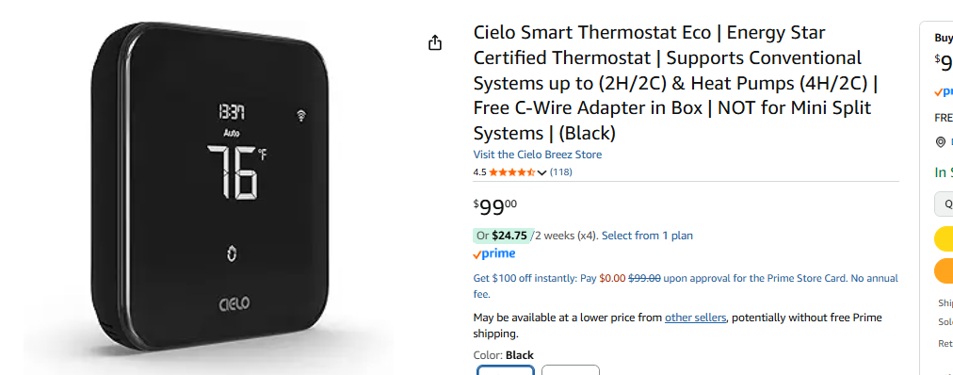Click the $24.75 installment price badge
Image resolution: width=953 pixels, height=375 pixels.
(x=501, y=236)
